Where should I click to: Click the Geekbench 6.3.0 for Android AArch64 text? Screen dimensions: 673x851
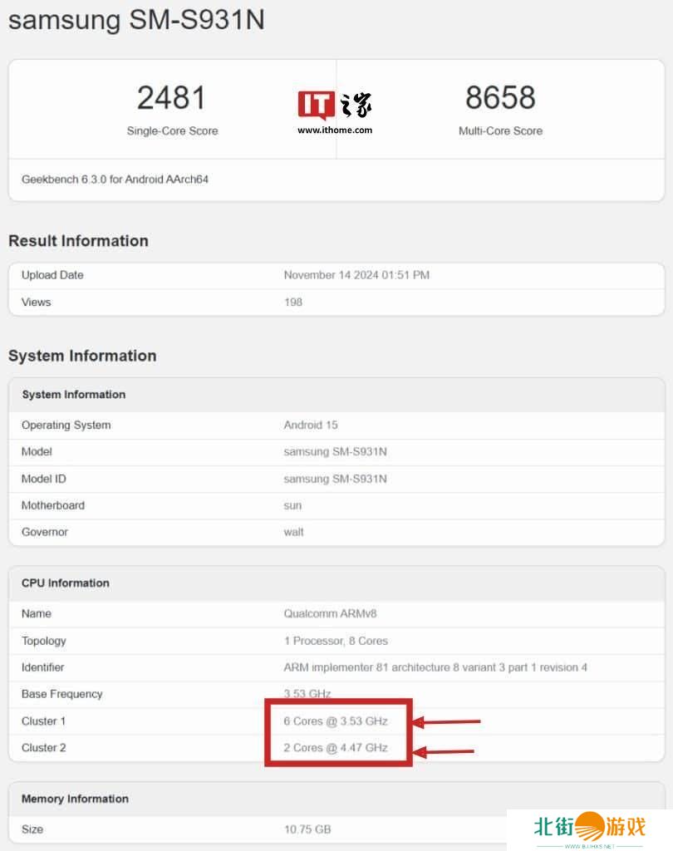(x=115, y=180)
